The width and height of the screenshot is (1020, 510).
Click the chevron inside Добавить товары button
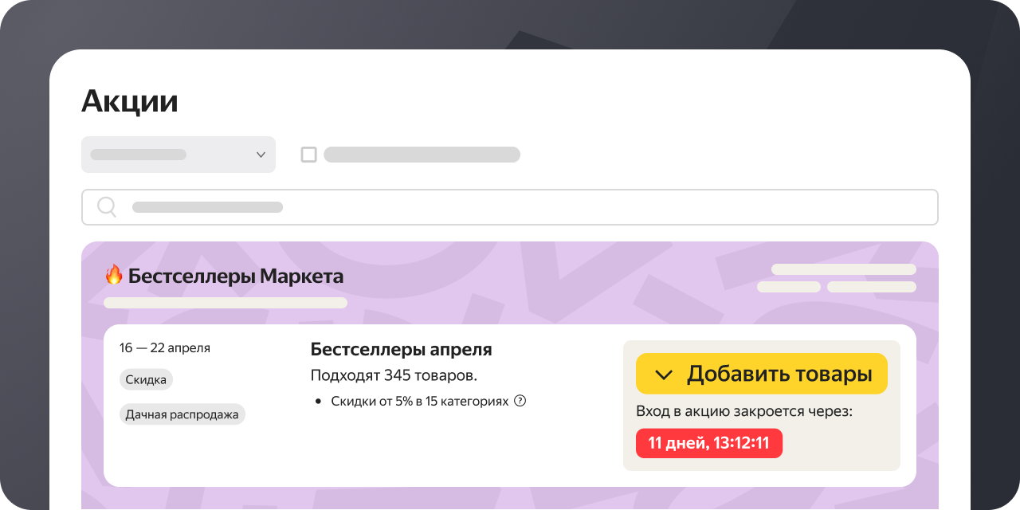coord(663,375)
